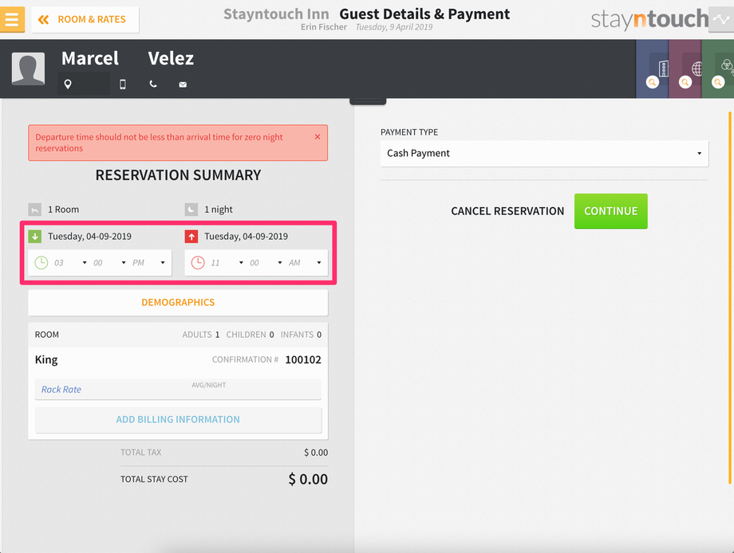734x553 pixels.
Task: Click the orange vertical scrollbar
Action: point(730,298)
